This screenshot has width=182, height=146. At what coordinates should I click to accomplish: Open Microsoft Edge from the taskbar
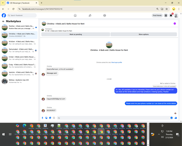pos(24,126)
